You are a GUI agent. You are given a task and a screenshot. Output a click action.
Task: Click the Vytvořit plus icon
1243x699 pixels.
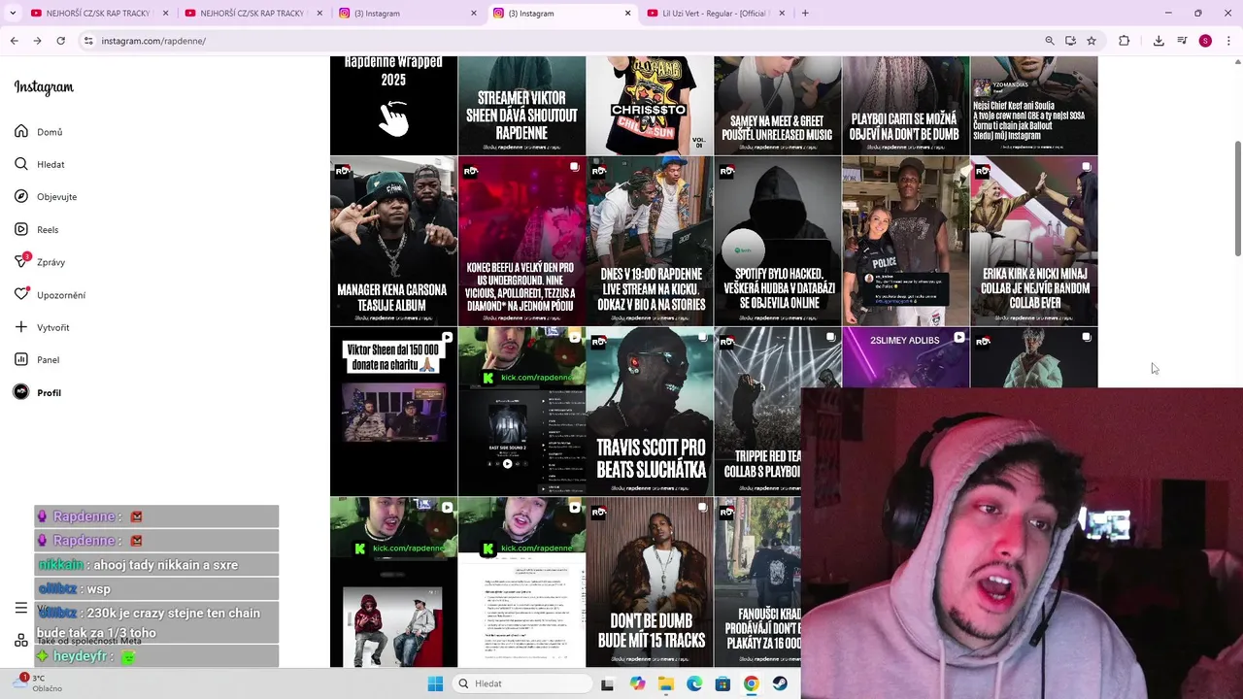tap(21, 327)
